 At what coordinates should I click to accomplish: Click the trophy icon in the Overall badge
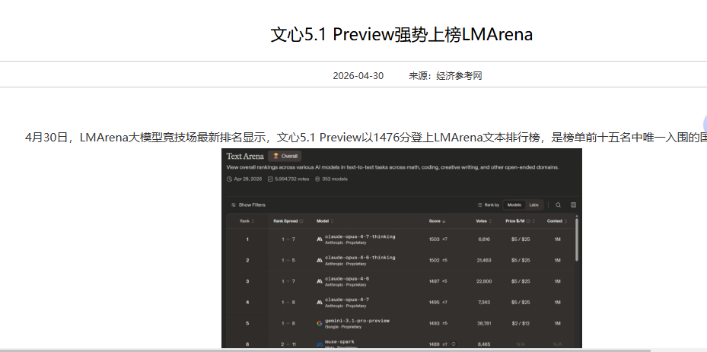point(276,156)
